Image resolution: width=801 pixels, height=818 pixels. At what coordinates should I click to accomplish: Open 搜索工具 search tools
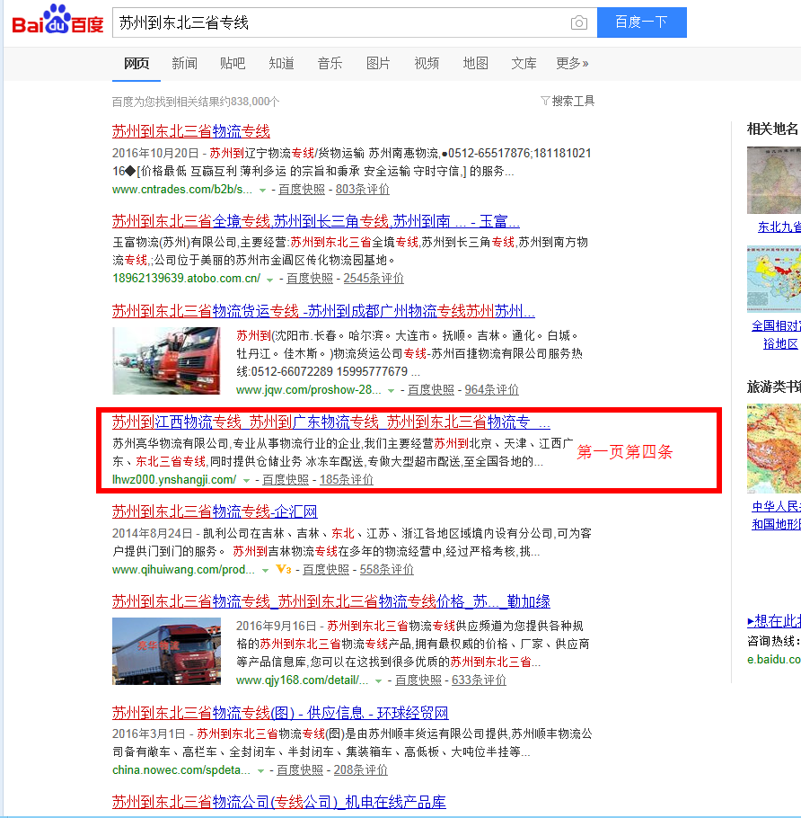pos(573,101)
